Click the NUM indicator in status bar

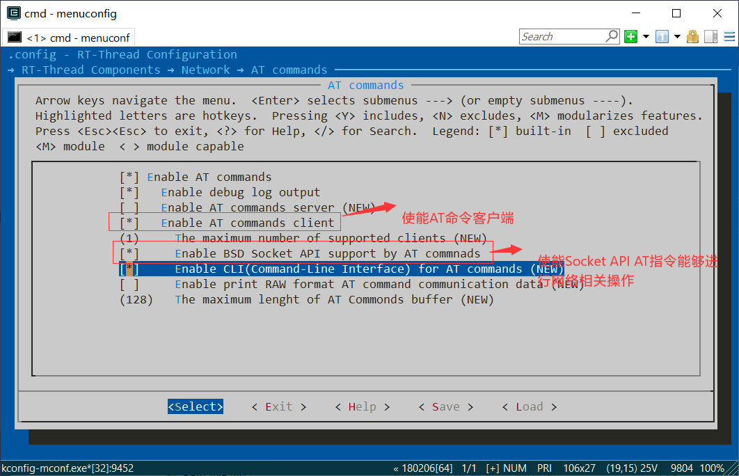point(515,468)
